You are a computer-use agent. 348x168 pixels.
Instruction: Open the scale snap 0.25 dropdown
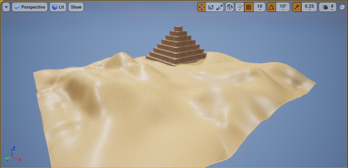pos(309,7)
